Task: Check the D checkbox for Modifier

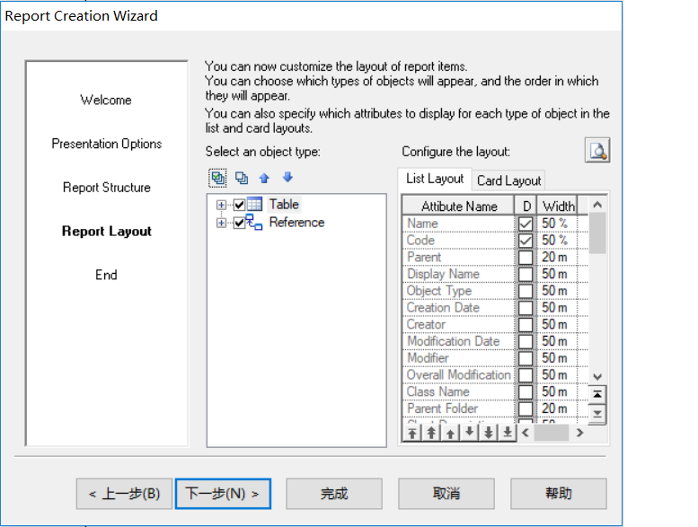Action: tap(526, 358)
